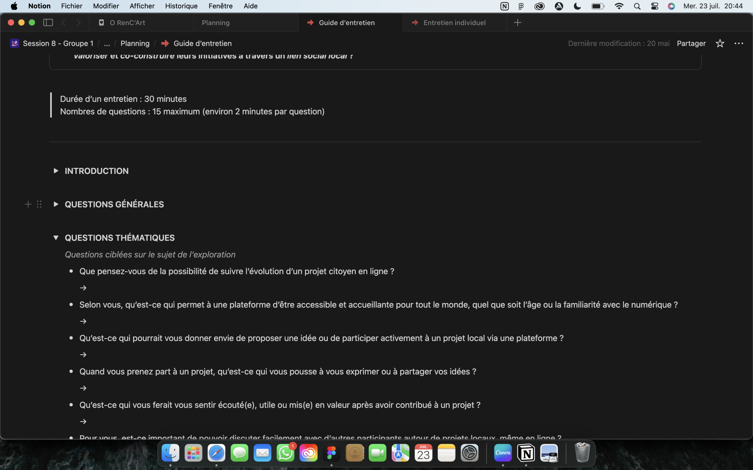Click the Session 8 workspace icon in breadcrumb
Image resolution: width=753 pixels, height=470 pixels.
[x=15, y=43]
